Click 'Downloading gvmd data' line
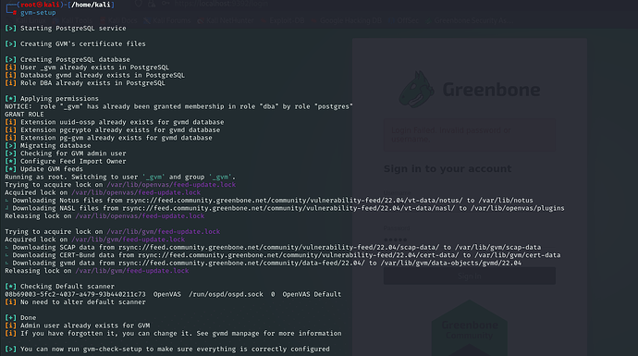 [264, 264]
